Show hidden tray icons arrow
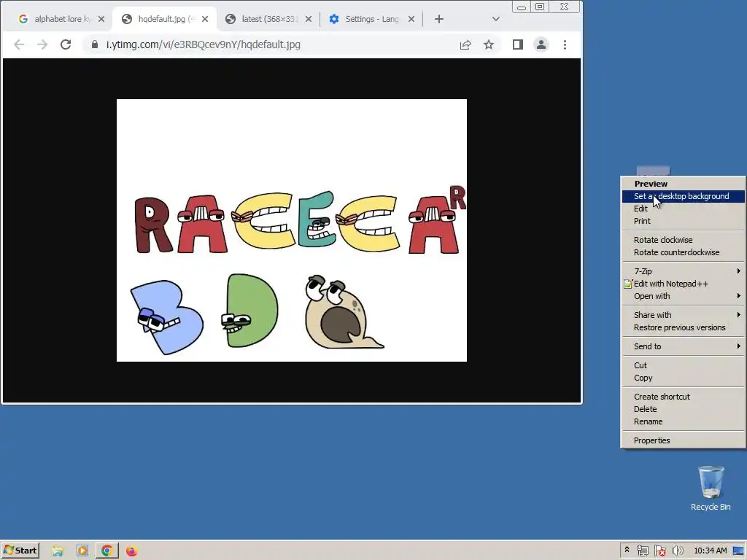 point(627,550)
